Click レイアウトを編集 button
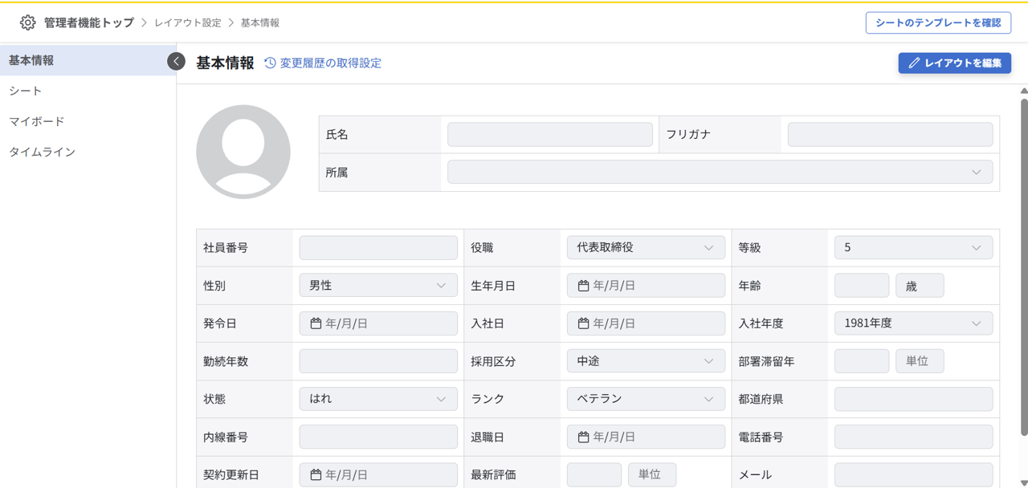 pyautogui.click(x=955, y=63)
